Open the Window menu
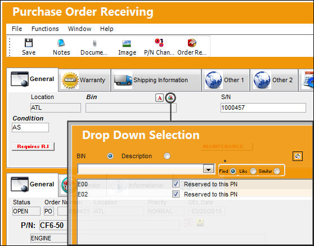This screenshot has width=314, height=246. click(x=79, y=29)
